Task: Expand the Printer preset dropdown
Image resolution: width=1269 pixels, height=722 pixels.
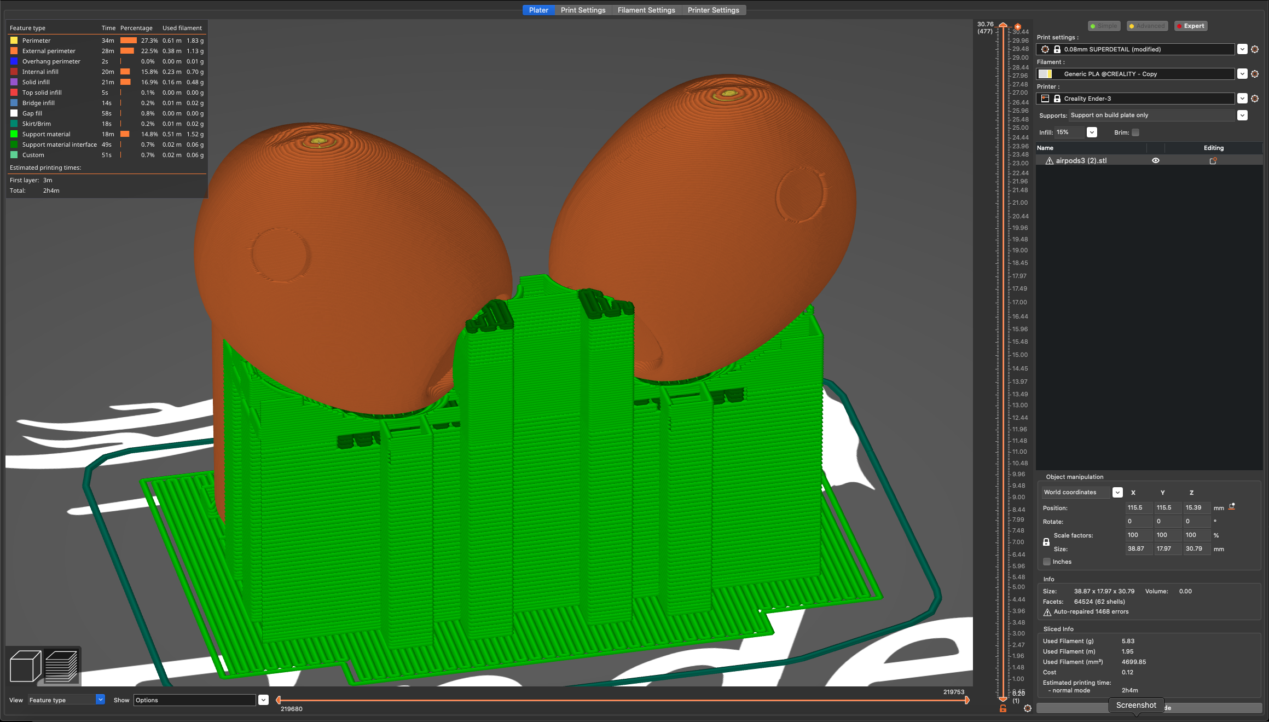Action: (x=1242, y=99)
